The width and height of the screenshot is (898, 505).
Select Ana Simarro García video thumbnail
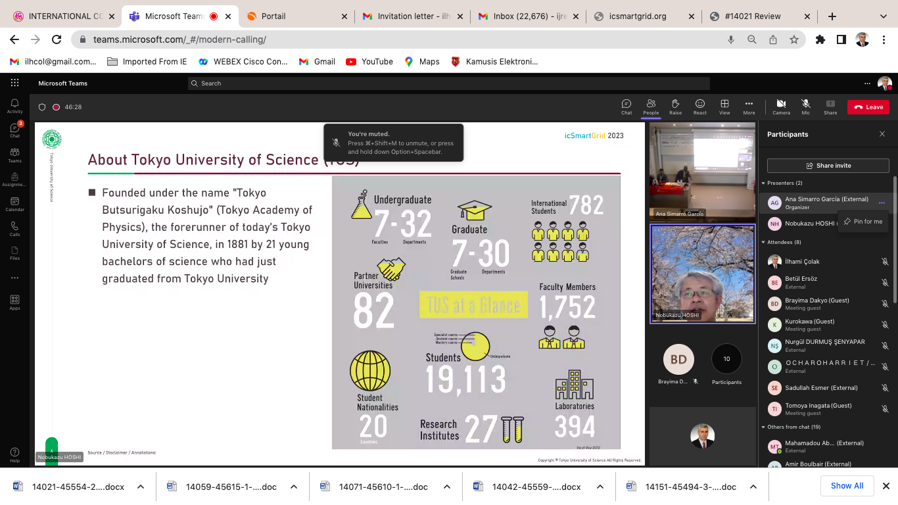(702, 171)
